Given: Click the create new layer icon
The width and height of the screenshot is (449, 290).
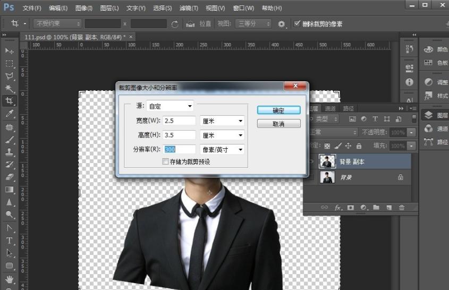Looking at the screenshot, I should (x=389, y=207).
